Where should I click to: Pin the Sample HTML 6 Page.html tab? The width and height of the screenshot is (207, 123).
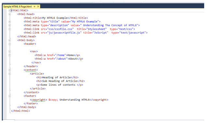click(x=34, y=6)
